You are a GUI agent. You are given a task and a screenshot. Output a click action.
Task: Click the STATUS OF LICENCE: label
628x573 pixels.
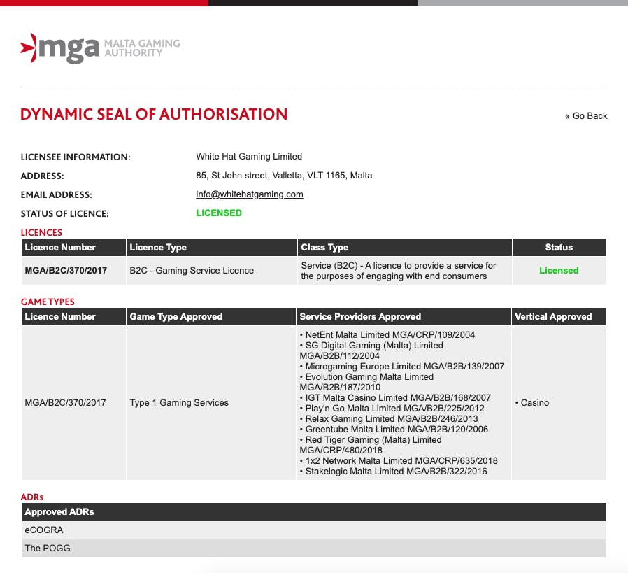coord(64,213)
